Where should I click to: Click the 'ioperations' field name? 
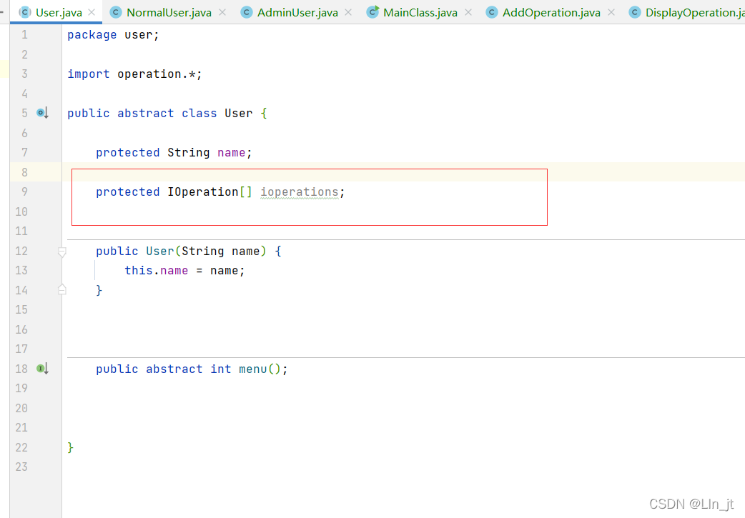coord(300,191)
